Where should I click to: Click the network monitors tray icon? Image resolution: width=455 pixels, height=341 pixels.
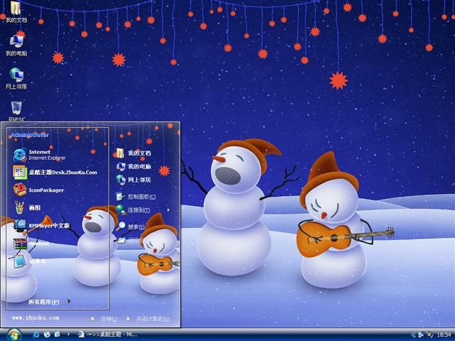click(x=420, y=335)
